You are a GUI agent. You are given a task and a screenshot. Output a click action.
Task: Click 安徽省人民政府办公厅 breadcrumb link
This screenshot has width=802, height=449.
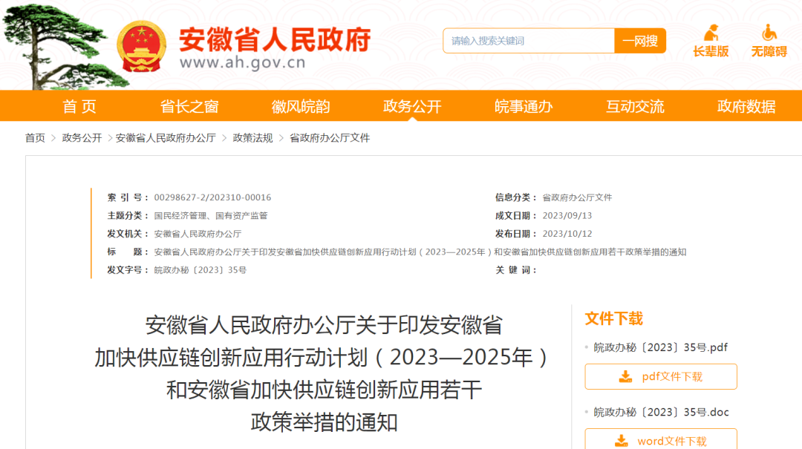point(166,138)
